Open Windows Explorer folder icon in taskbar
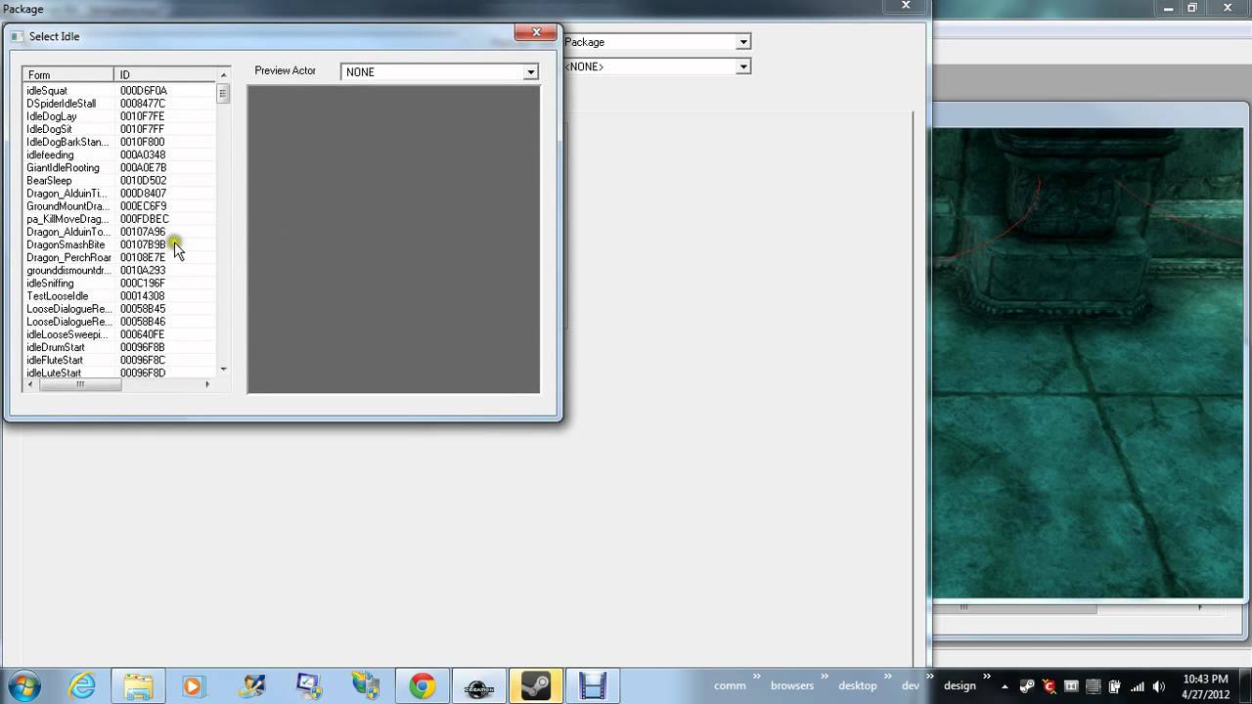This screenshot has height=704, width=1252. pyautogui.click(x=138, y=686)
